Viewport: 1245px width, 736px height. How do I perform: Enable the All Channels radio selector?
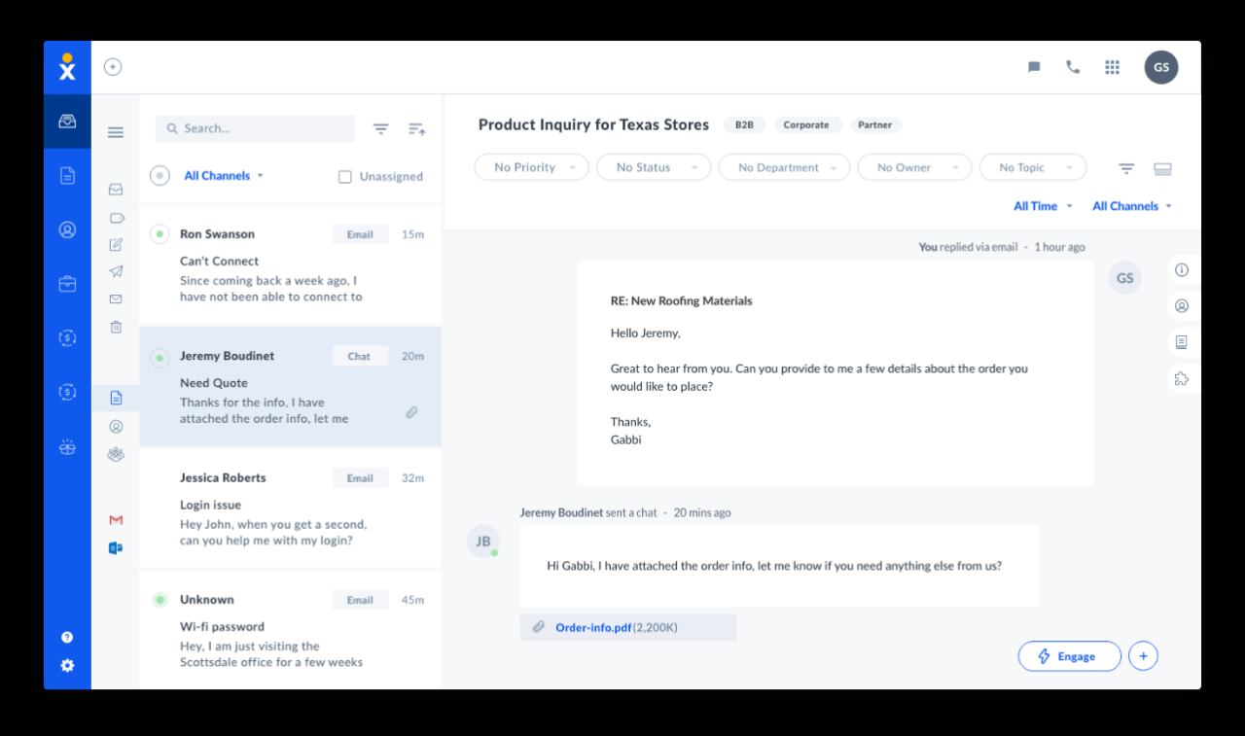point(159,175)
